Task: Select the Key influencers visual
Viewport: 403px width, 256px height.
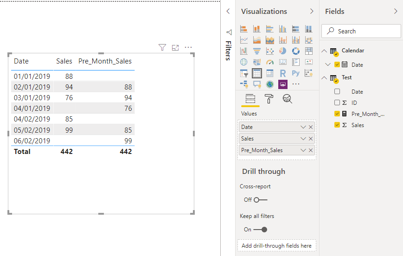Action: pyautogui.click(x=309, y=73)
